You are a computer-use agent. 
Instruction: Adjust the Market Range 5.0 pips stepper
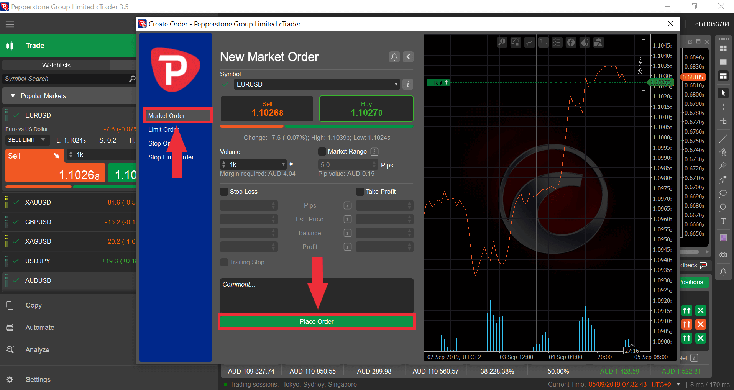[x=374, y=164]
